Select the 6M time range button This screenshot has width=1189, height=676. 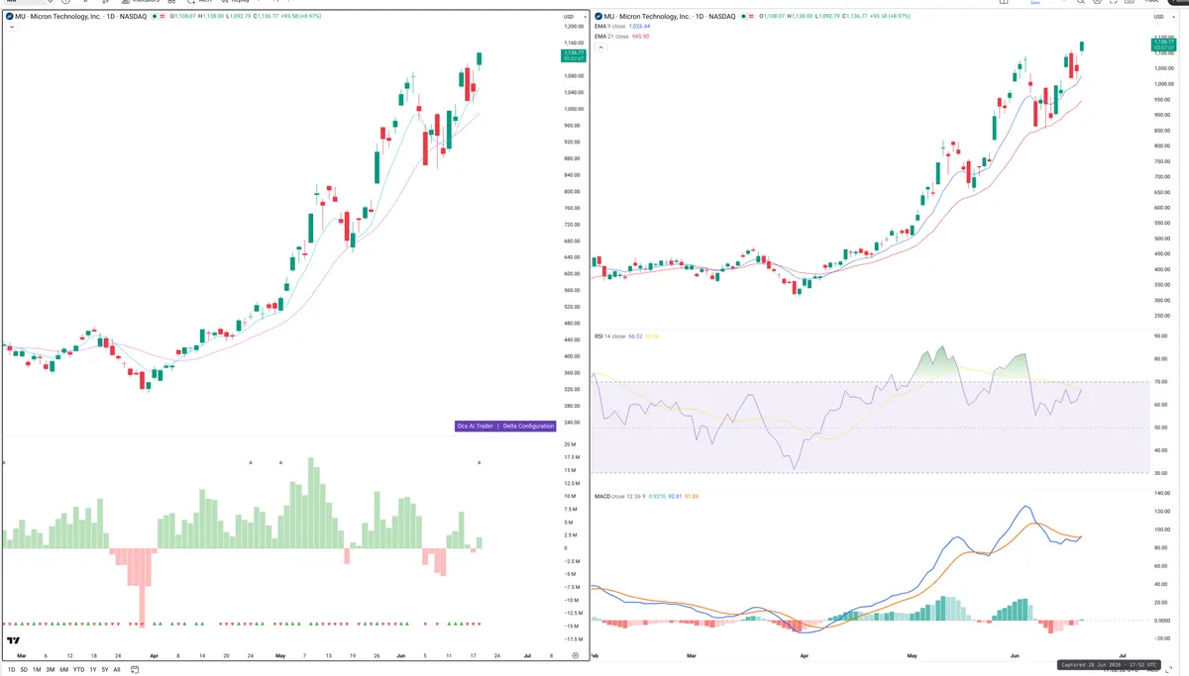[63, 670]
